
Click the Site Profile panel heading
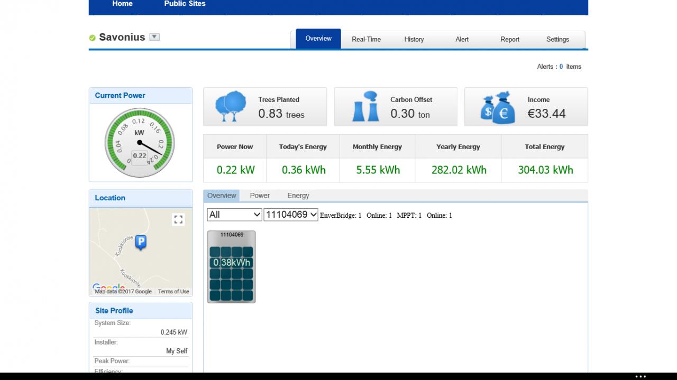point(114,311)
